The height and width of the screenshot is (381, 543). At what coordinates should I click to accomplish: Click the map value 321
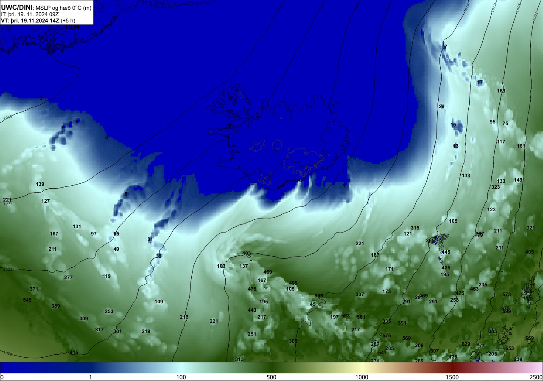(531, 228)
